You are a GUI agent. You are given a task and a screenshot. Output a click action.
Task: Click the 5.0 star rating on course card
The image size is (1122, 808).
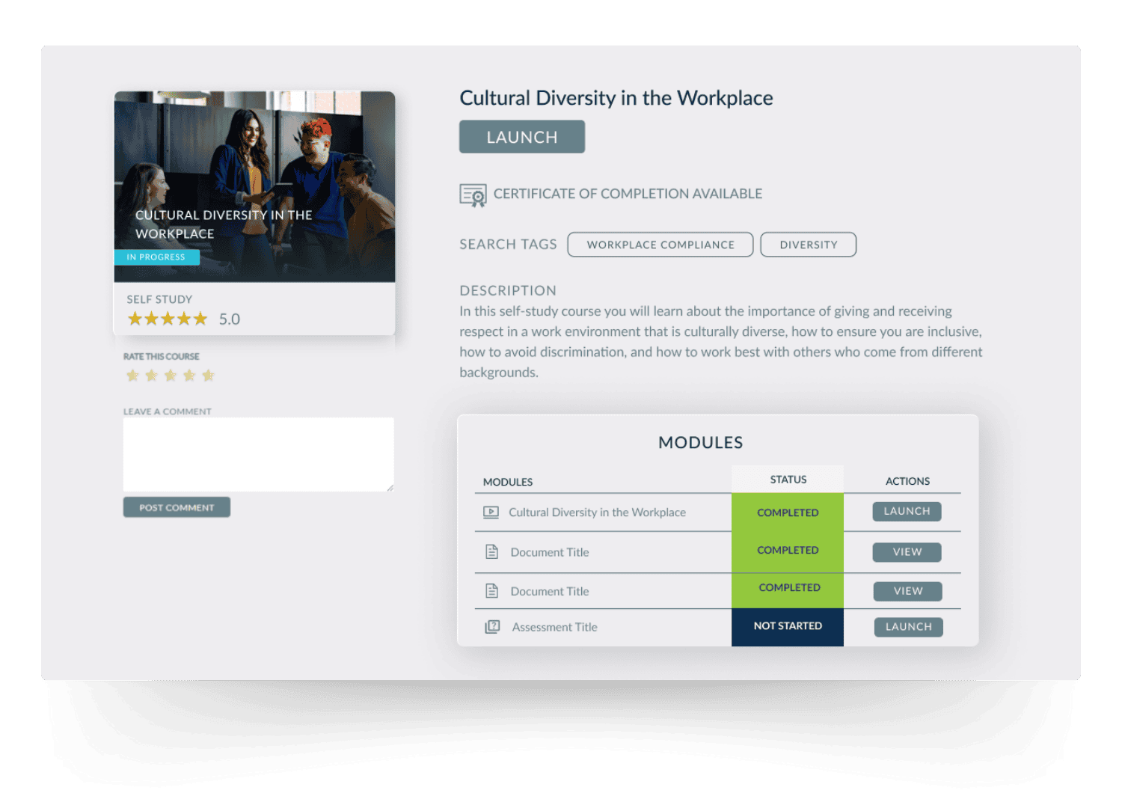coord(167,319)
